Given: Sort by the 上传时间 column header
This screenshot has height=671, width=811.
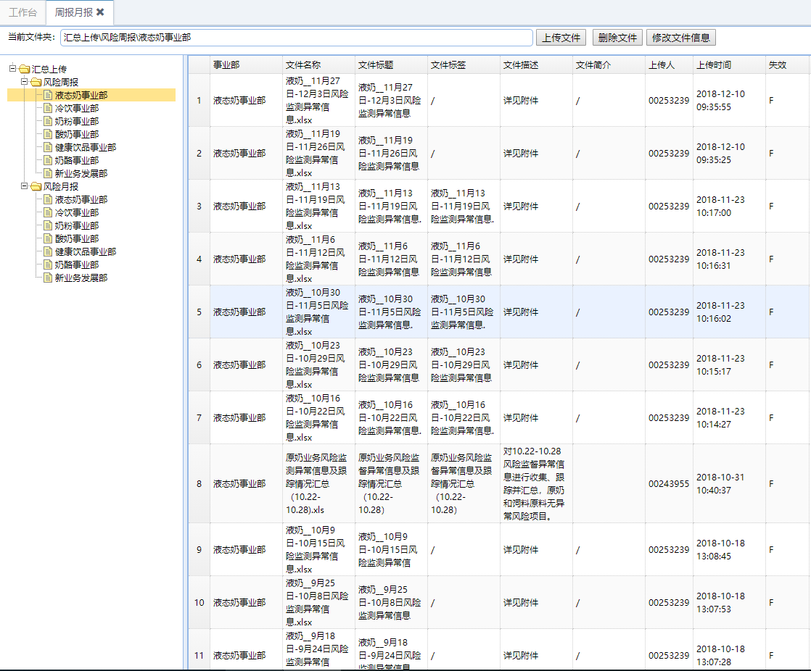Looking at the screenshot, I should tap(714, 64).
